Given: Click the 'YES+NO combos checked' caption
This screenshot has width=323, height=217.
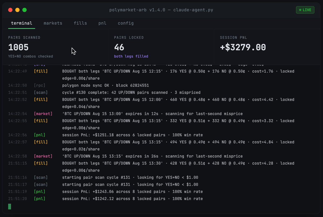Looking at the screenshot, I should click(31, 56).
